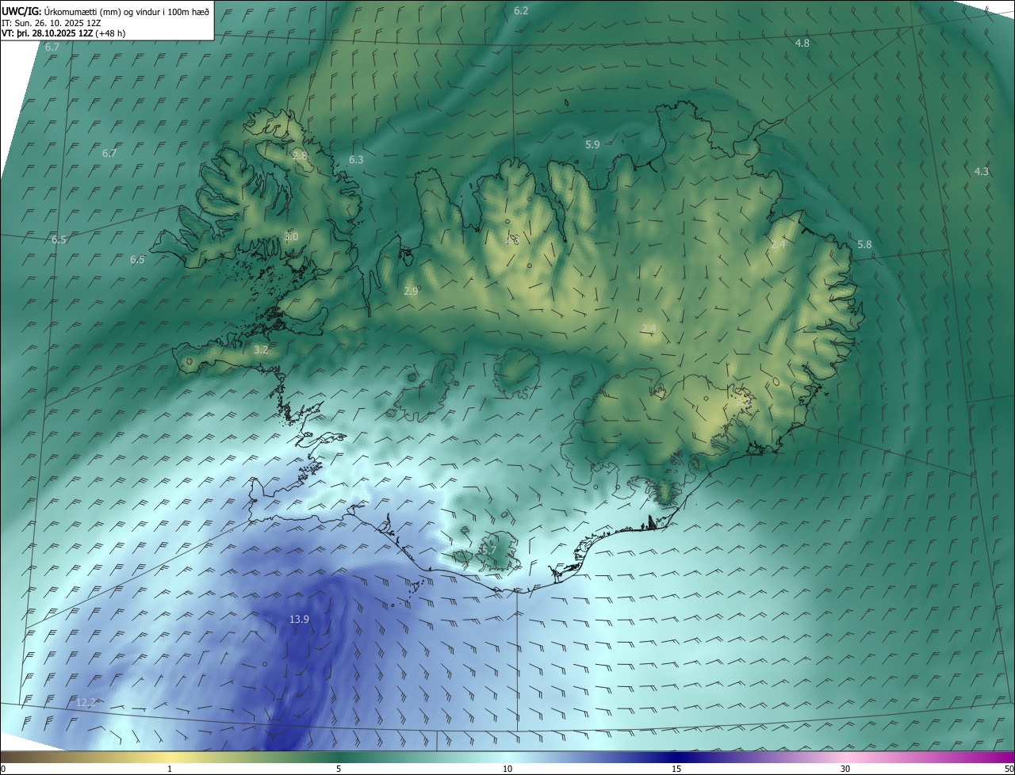The image size is (1015, 775).
Task: Click the 2.9 value label on the map
Action: tap(411, 291)
